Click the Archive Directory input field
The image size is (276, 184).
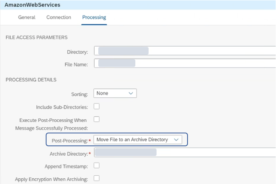coord(185,152)
